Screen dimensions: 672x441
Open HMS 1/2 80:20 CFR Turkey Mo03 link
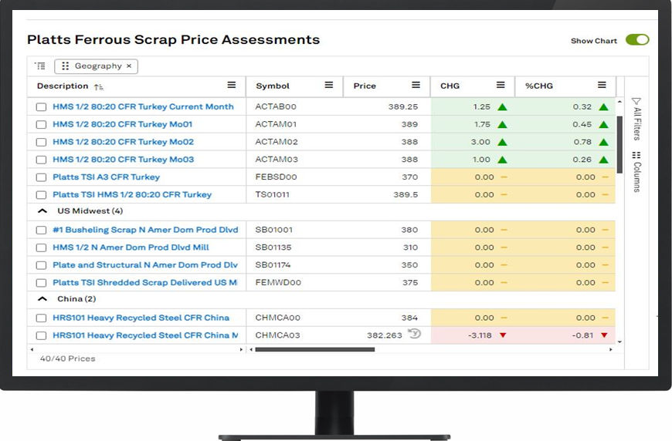(123, 159)
